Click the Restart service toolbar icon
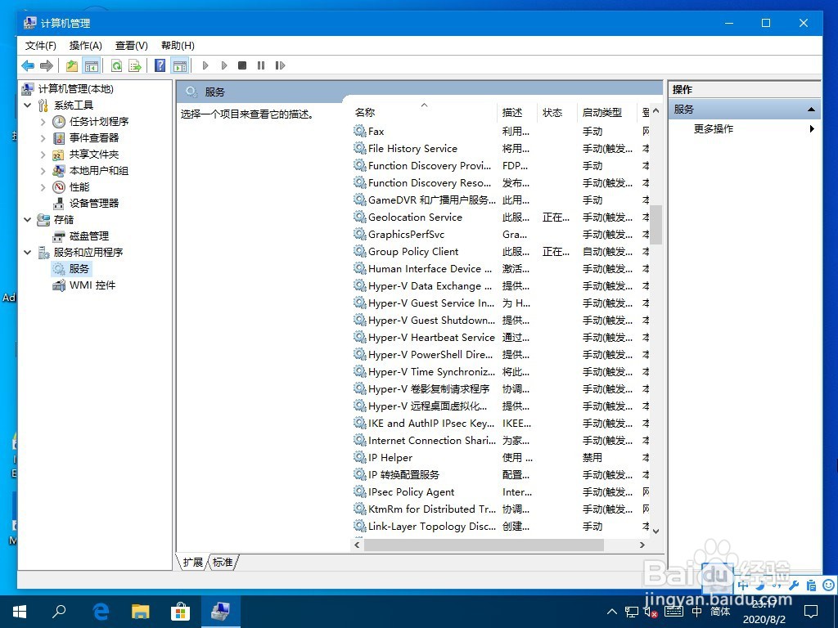838x628 pixels. click(x=280, y=65)
